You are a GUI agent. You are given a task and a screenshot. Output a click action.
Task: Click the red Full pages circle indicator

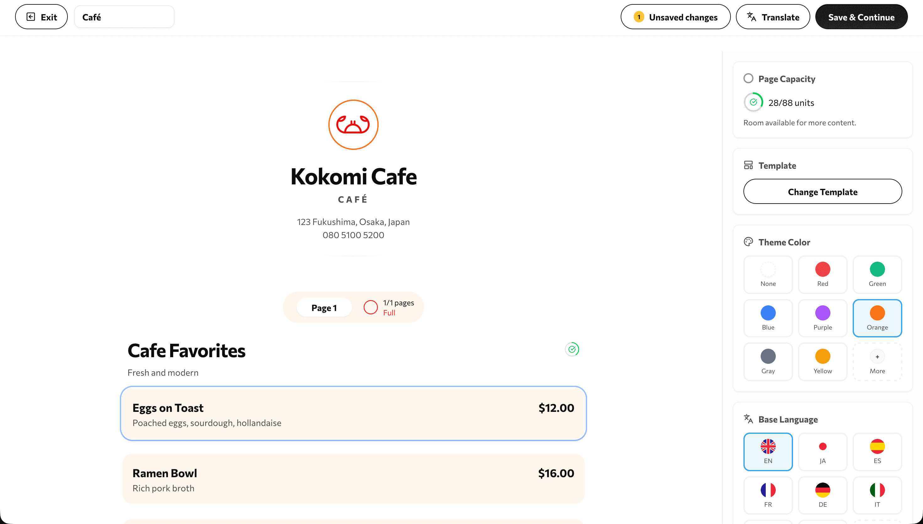tap(371, 307)
